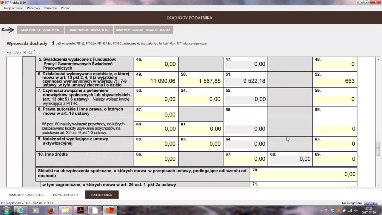Click the '10. Inne źródła' row label
Screen dimensions: 382x215
53,154
